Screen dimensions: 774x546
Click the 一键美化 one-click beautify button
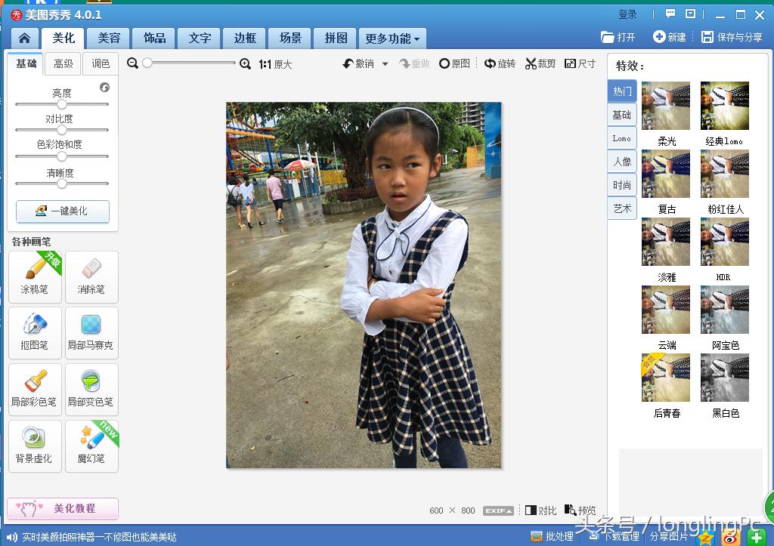63,211
